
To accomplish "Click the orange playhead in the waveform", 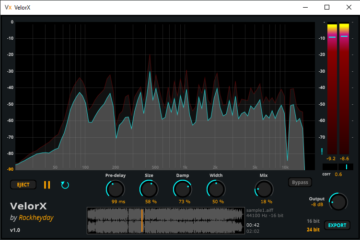I will click(x=142, y=220).
